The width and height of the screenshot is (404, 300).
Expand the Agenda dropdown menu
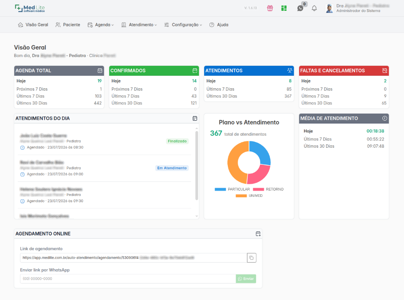tap(101, 25)
